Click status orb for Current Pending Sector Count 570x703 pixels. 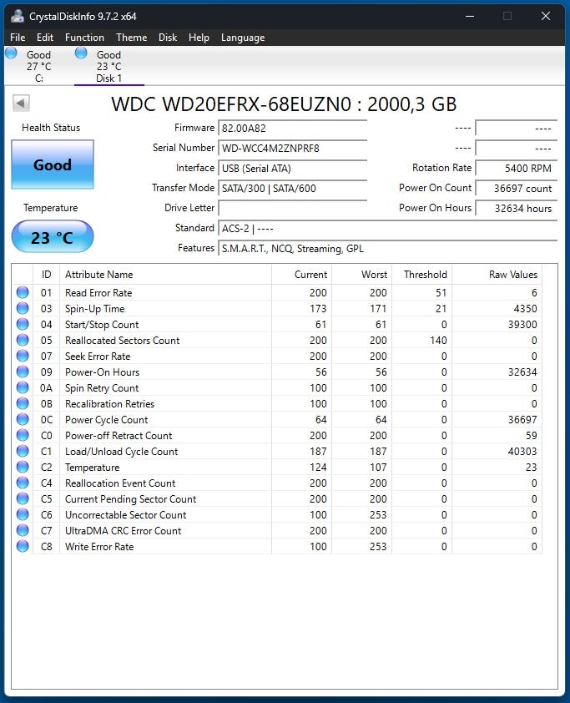[x=23, y=498]
